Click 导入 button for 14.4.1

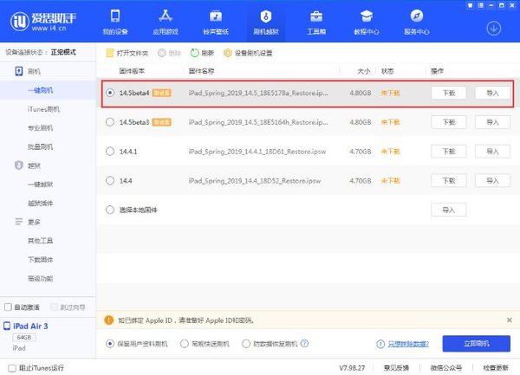point(492,152)
